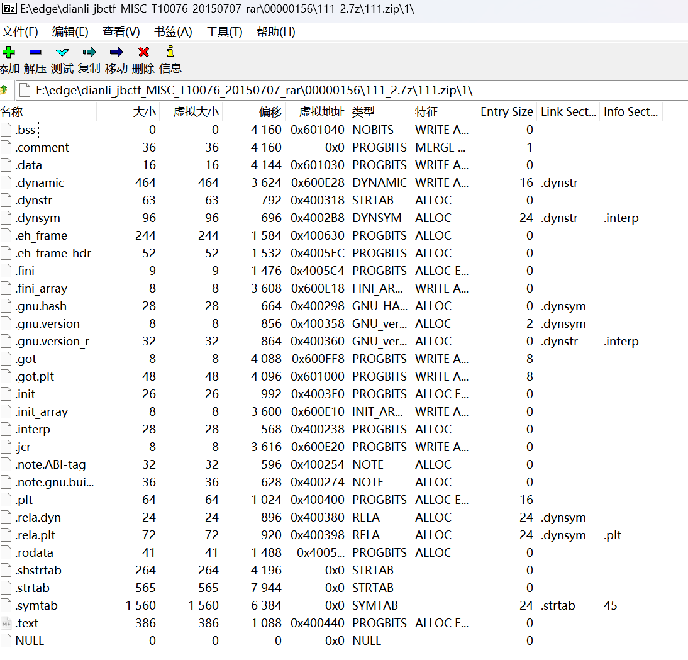This screenshot has width=688, height=660.
Task: Select the .strtab entry in name column
Action: click(x=33, y=588)
